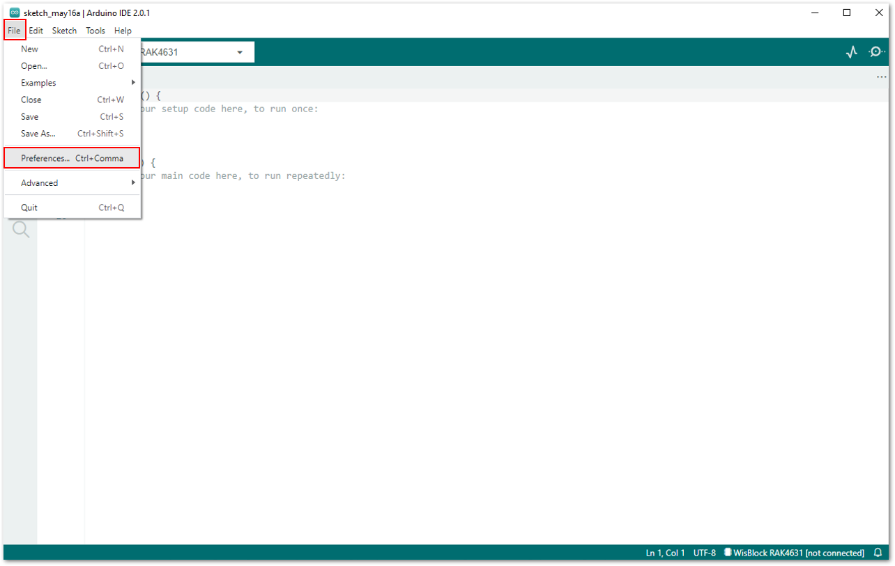
Task: Maximize the Arduino IDE window
Action: point(846,13)
